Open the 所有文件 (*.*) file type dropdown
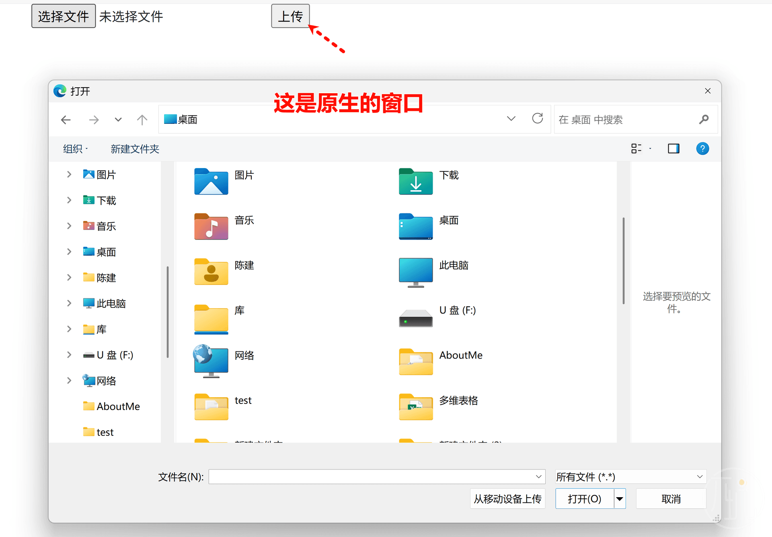772x537 pixels. (630, 477)
